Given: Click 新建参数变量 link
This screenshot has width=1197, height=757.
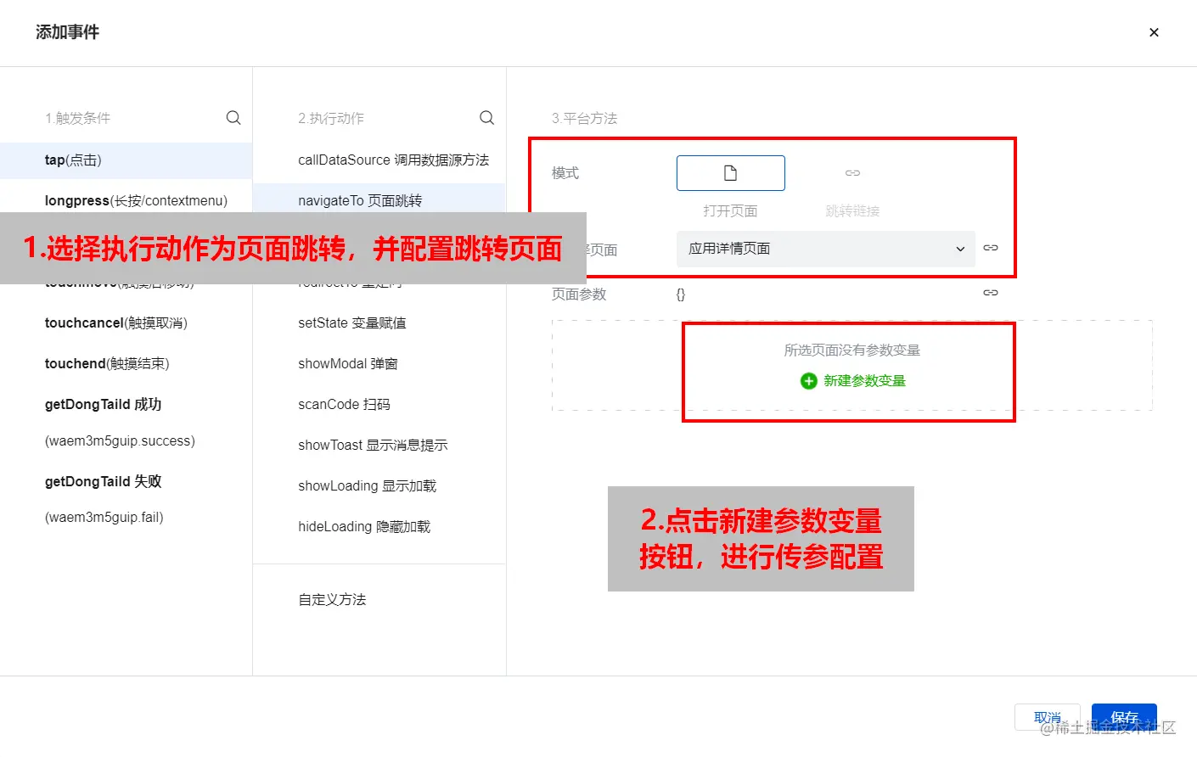Looking at the screenshot, I should [864, 381].
